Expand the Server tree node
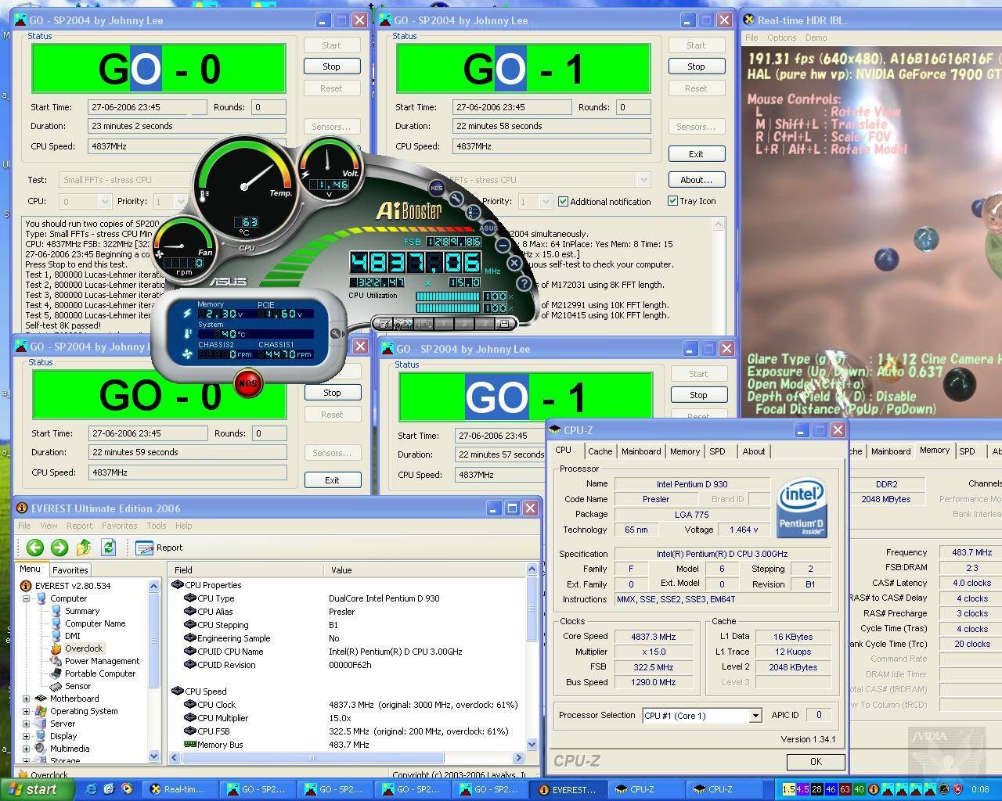 point(26,724)
